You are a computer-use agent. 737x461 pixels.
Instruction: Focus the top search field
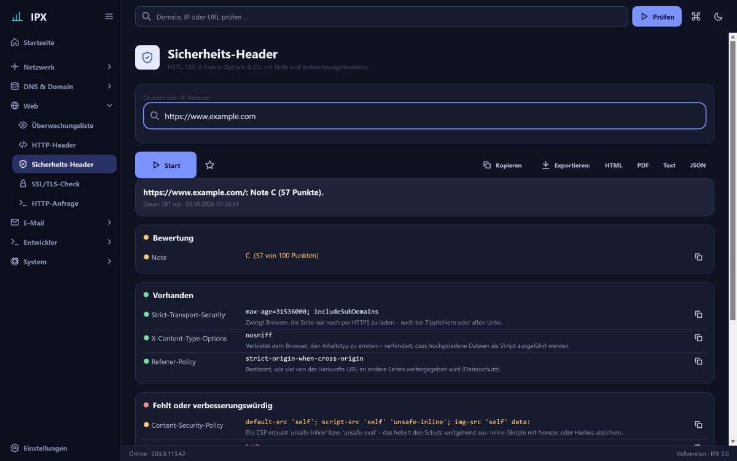coord(381,17)
